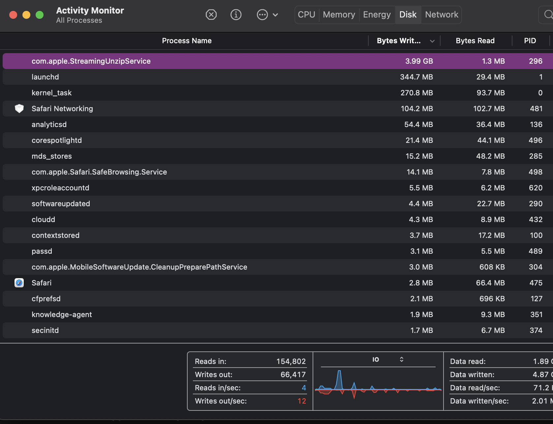Screen dimensions: 553x424
Task: Open the Energy tab
Action: click(377, 15)
